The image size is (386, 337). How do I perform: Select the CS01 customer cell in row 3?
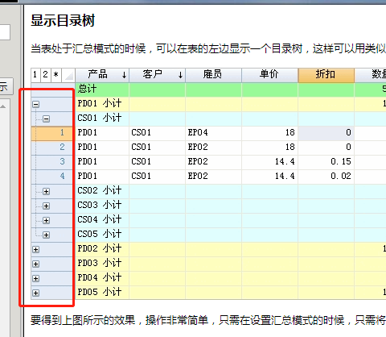pos(158,162)
